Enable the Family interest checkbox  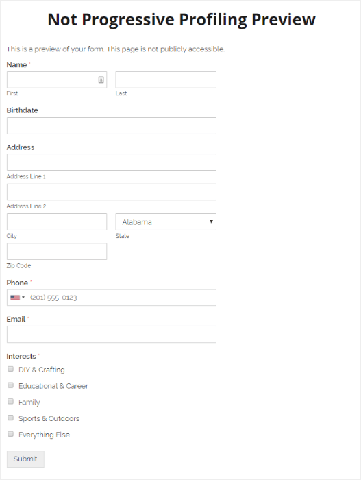coord(11,401)
